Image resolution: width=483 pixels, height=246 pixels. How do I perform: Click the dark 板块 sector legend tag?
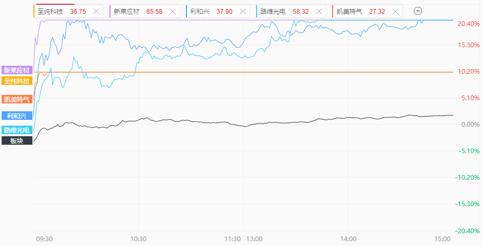tap(18, 140)
